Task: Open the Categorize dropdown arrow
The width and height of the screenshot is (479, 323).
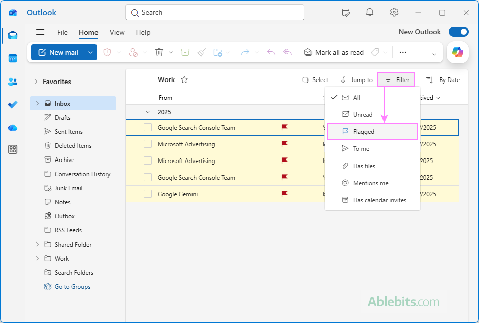Action: [x=385, y=53]
